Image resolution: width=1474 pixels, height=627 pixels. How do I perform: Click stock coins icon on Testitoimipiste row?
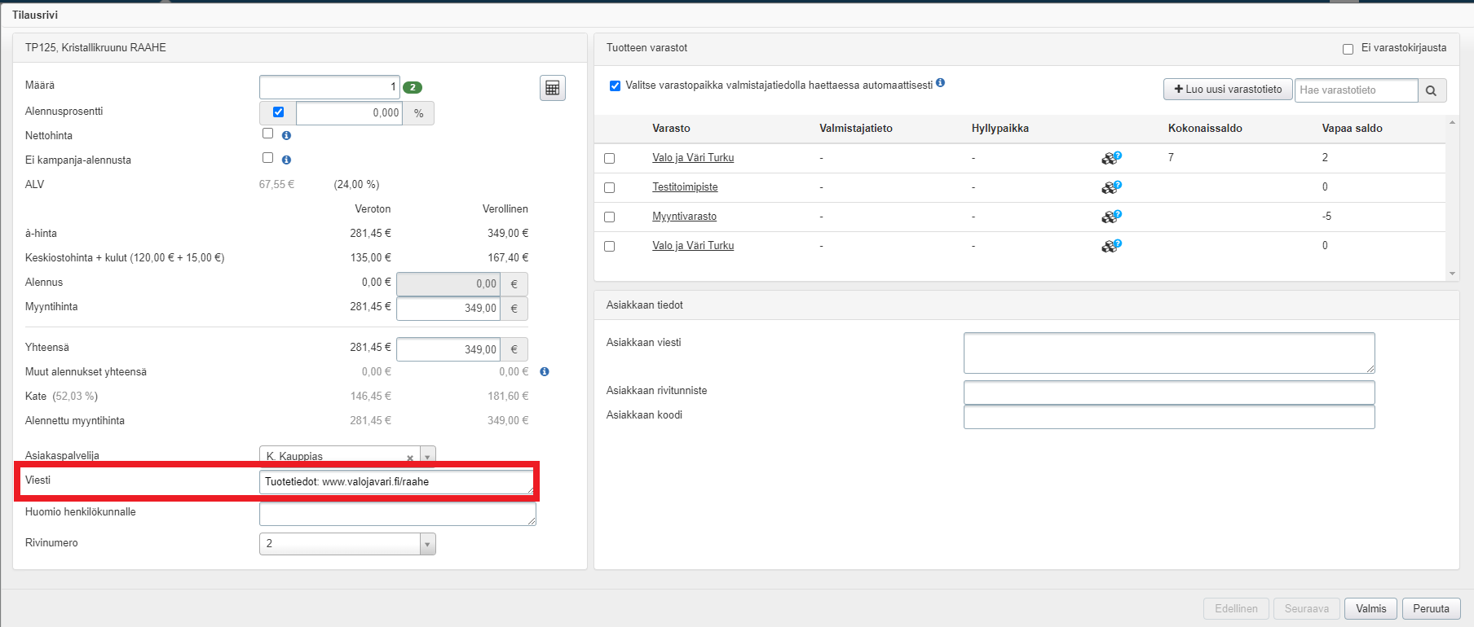pos(1110,187)
